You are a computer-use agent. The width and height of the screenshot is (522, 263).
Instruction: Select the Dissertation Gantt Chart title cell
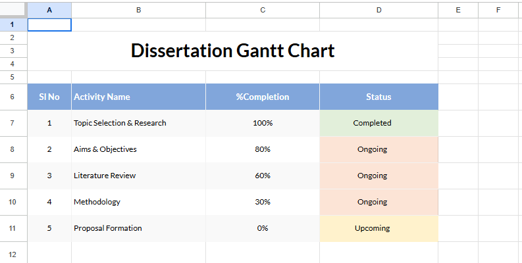point(232,51)
